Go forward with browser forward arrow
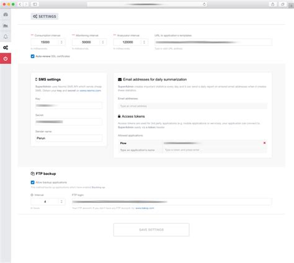The image size is (294, 263). (26, 4)
